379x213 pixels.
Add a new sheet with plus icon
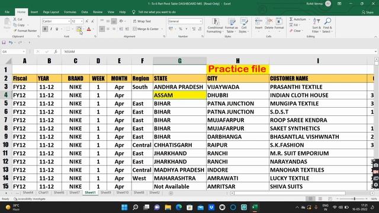pos(171,193)
